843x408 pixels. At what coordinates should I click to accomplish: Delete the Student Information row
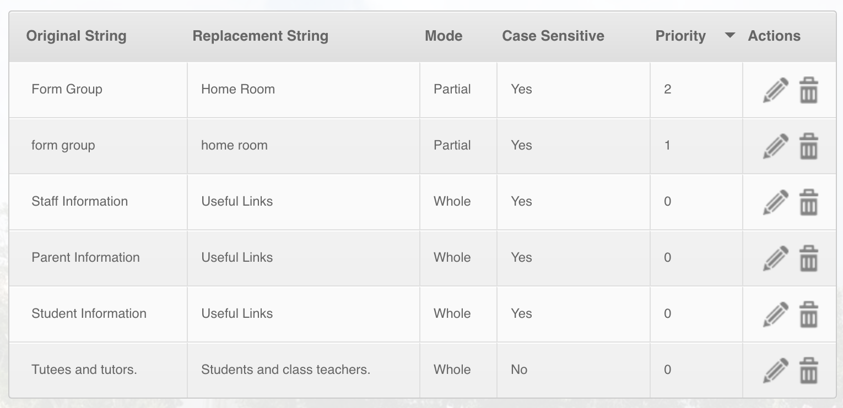(x=808, y=315)
